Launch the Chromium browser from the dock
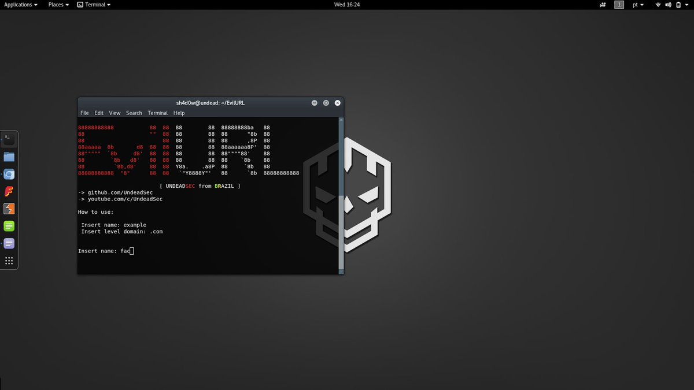The width and height of the screenshot is (694, 390). [x=9, y=174]
